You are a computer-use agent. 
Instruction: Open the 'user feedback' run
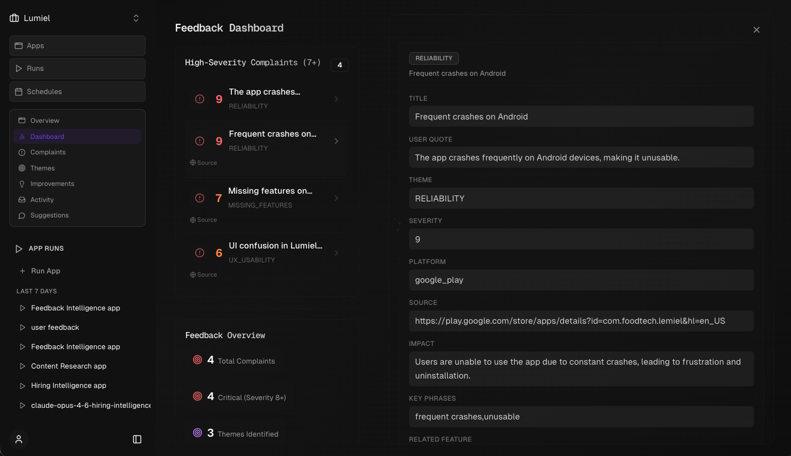click(55, 327)
